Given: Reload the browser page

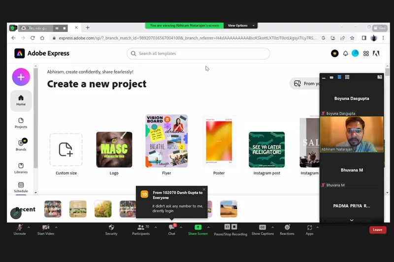Looking at the screenshot, I should [33, 38].
